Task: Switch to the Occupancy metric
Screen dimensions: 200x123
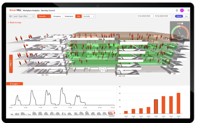Action: coord(57,16)
